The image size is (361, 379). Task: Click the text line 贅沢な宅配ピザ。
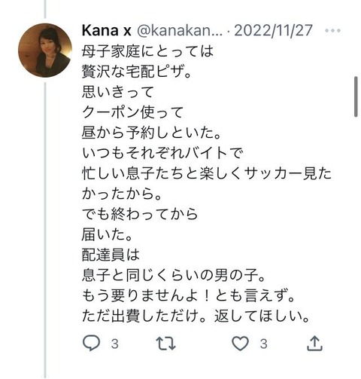[x=137, y=72]
